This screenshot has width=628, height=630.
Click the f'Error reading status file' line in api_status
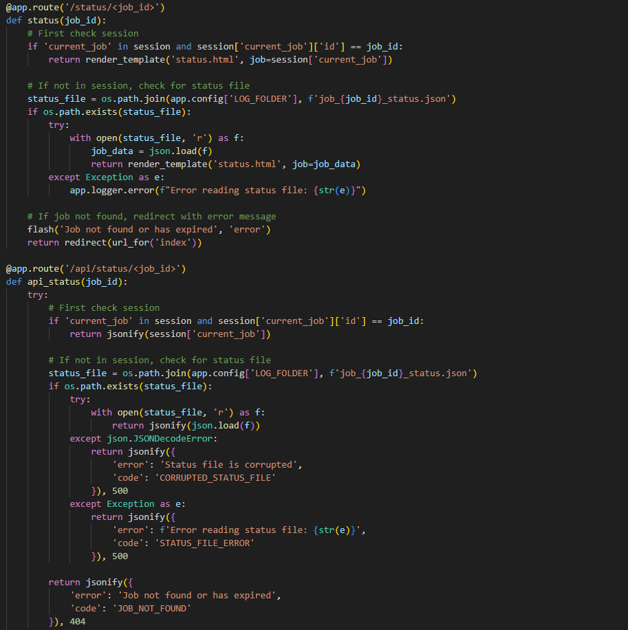[x=239, y=530]
